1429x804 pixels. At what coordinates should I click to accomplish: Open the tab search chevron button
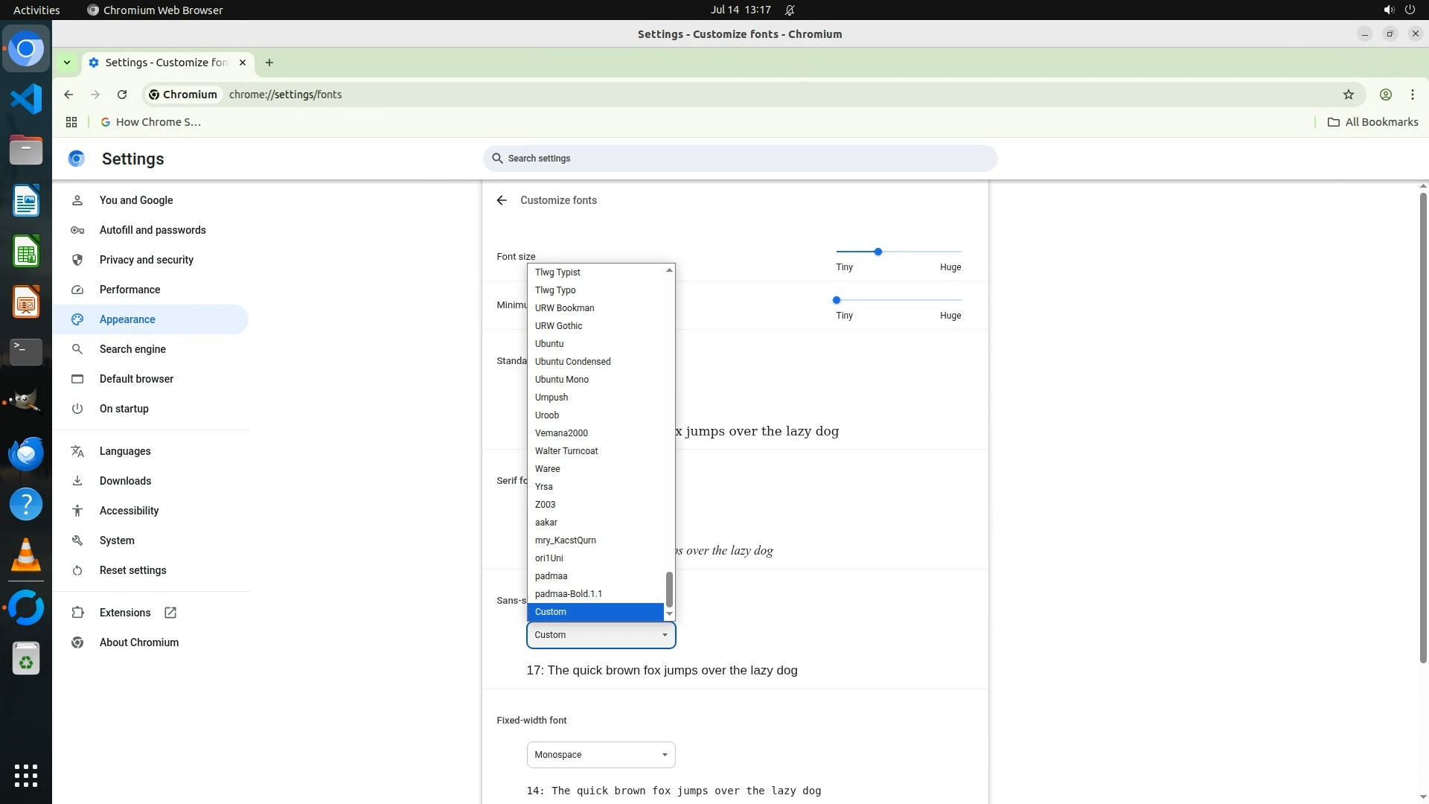67,63
